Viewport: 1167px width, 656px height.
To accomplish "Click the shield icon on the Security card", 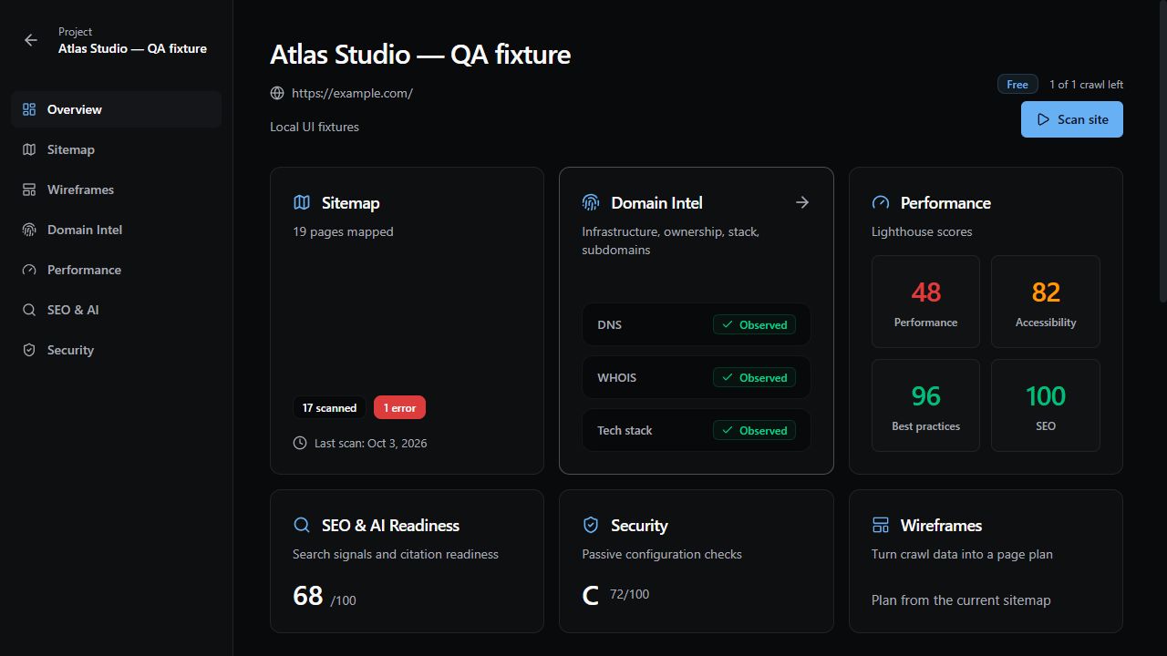I will 591,525.
